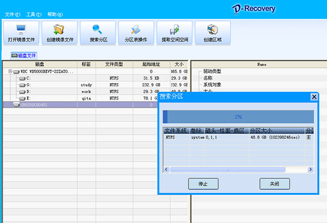Click the 起始地址 column header
The height and width of the screenshot is (223, 327).
pyautogui.click(x=152, y=64)
